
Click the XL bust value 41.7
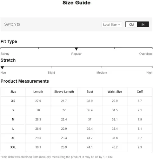click(90, 138)
